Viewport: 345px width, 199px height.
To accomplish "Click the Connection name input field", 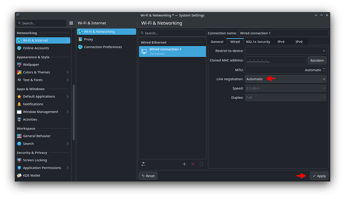I will 283,33.
